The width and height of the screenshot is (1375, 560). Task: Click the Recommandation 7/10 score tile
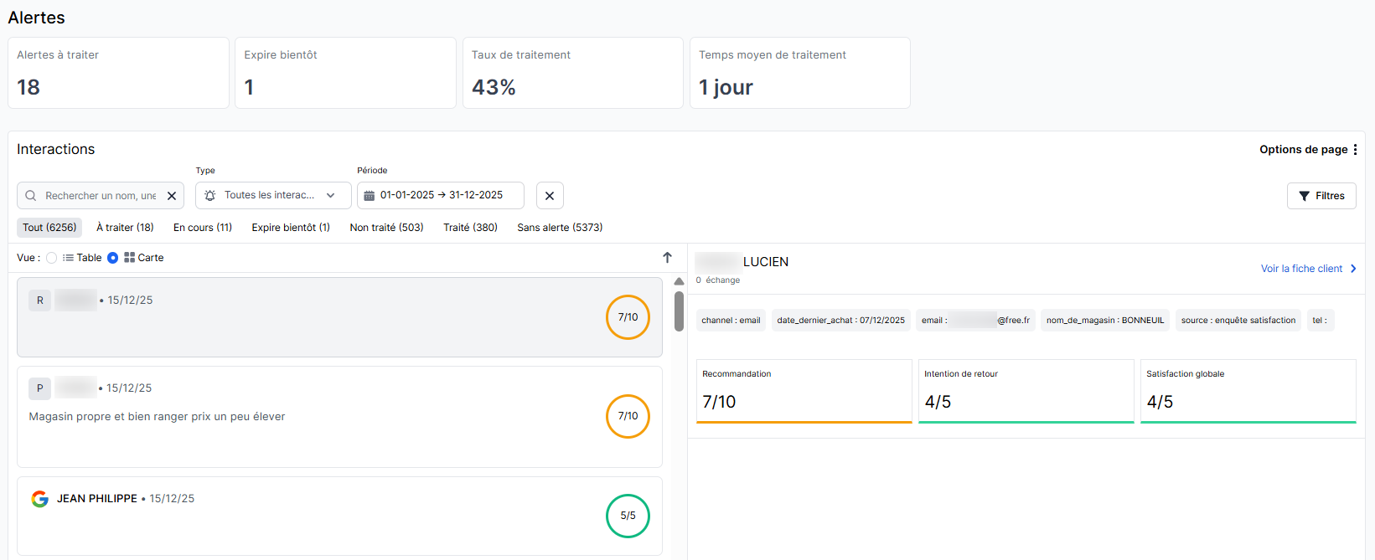click(x=804, y=391)
